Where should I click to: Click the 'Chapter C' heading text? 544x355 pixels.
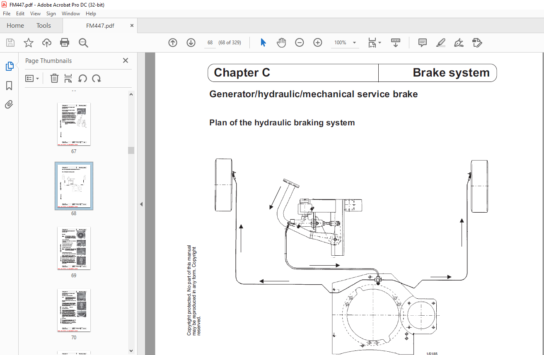242,73
